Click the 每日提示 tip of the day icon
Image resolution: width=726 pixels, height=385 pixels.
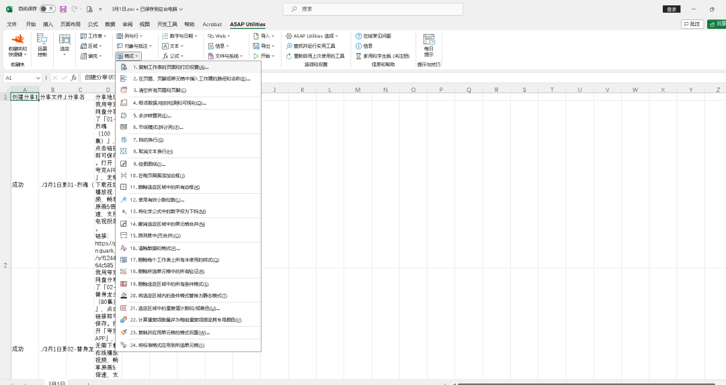pyautogui.click(x=429, y=46)
